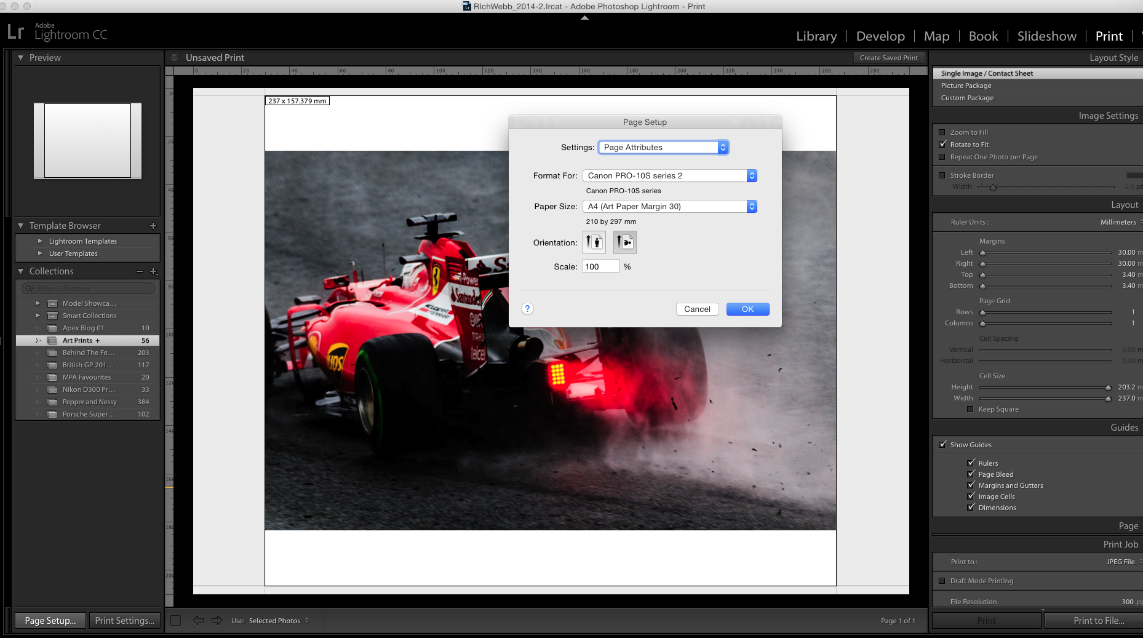Expand Lightroom Templates folder
1143x638 pixels.
pos(40,241)
